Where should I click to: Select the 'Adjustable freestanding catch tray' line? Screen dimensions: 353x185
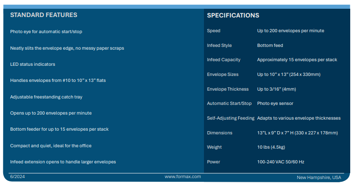[x=46, y=97]
